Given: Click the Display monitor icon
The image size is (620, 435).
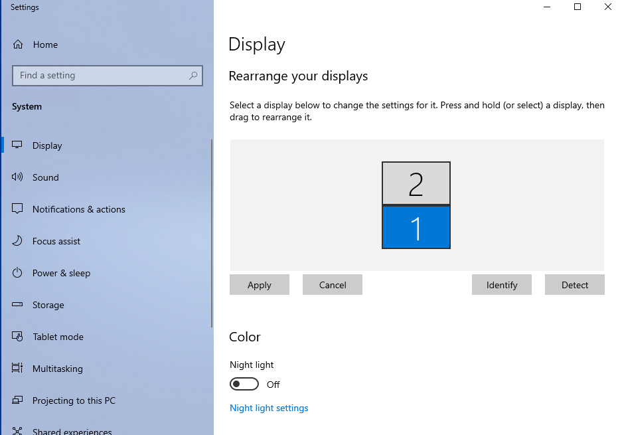Looking at the screenshot, I should pyautogui.click(x=18, y=145).
